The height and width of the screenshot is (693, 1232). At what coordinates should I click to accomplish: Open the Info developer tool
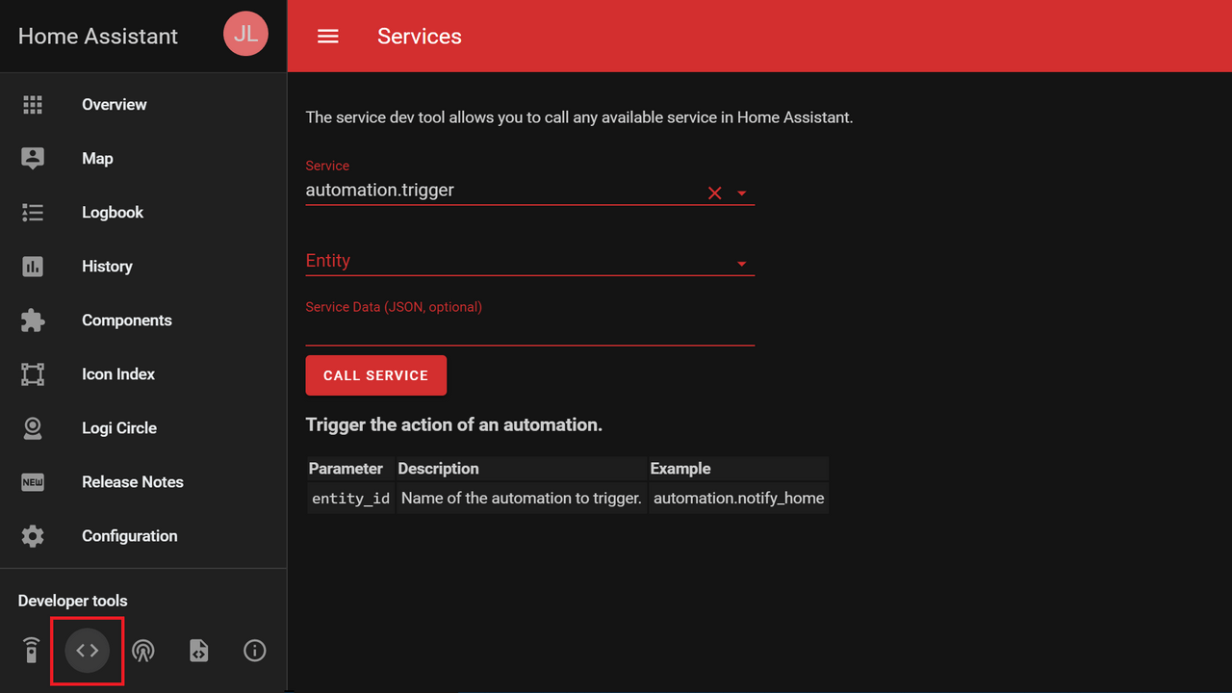click(x=255, y=651)
